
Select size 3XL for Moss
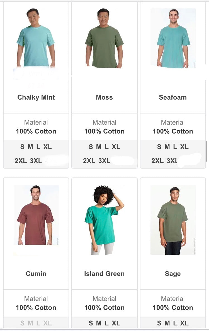tap(104, 161)
